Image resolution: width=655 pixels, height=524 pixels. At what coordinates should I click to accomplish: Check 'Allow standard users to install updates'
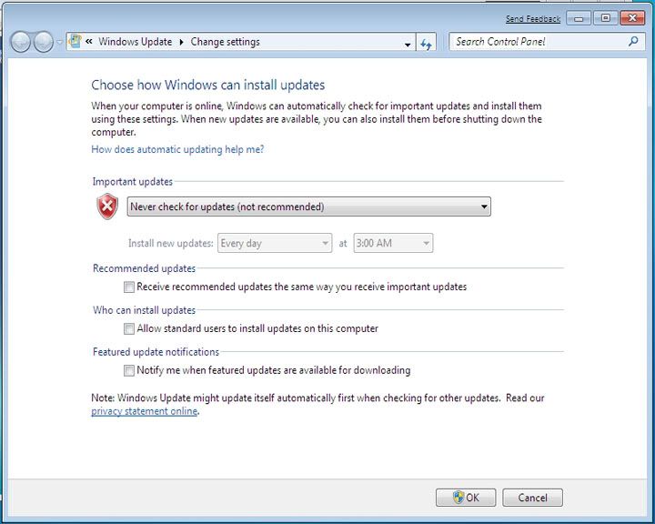129,328
